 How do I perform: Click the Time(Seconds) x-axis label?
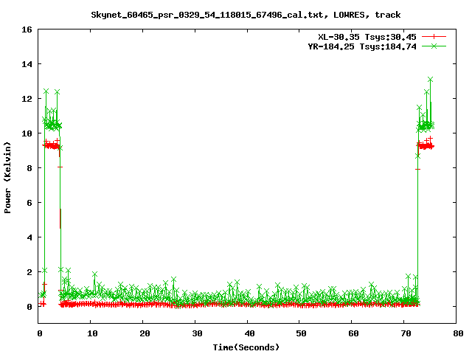[x=246, y=347]
